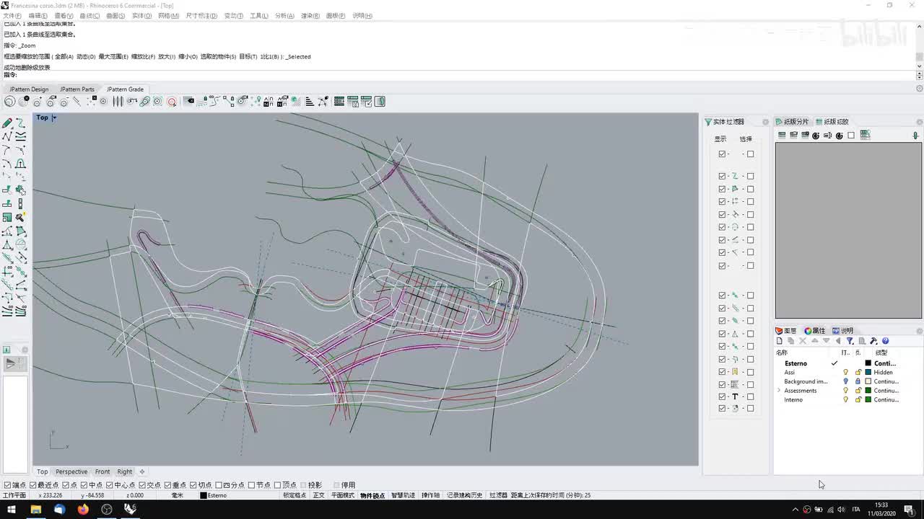924x519 pixels.
Task: Open the Top viewport title dropdown arrow
Action: point(54,117)
